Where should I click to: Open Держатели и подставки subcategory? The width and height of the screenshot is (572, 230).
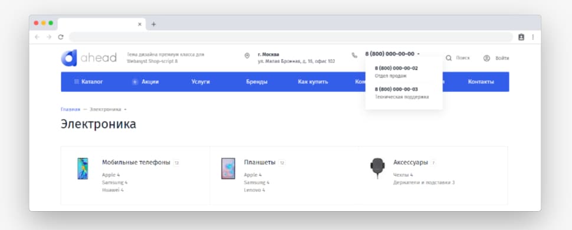pos(424,183)
